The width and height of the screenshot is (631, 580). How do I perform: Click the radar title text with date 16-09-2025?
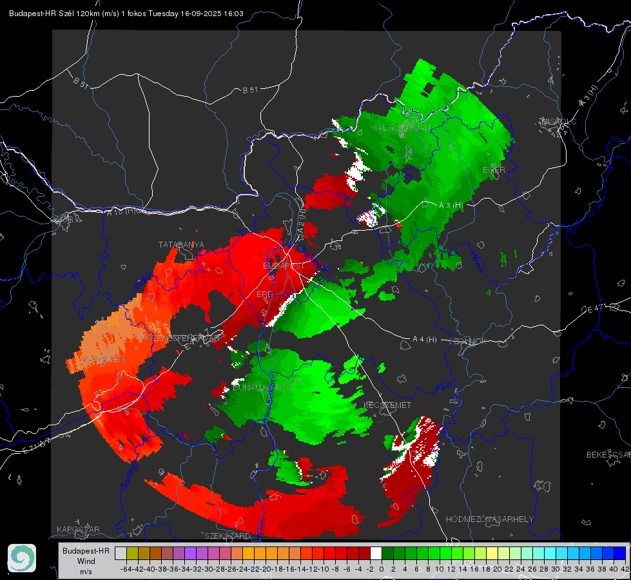(x=126, y=14)
